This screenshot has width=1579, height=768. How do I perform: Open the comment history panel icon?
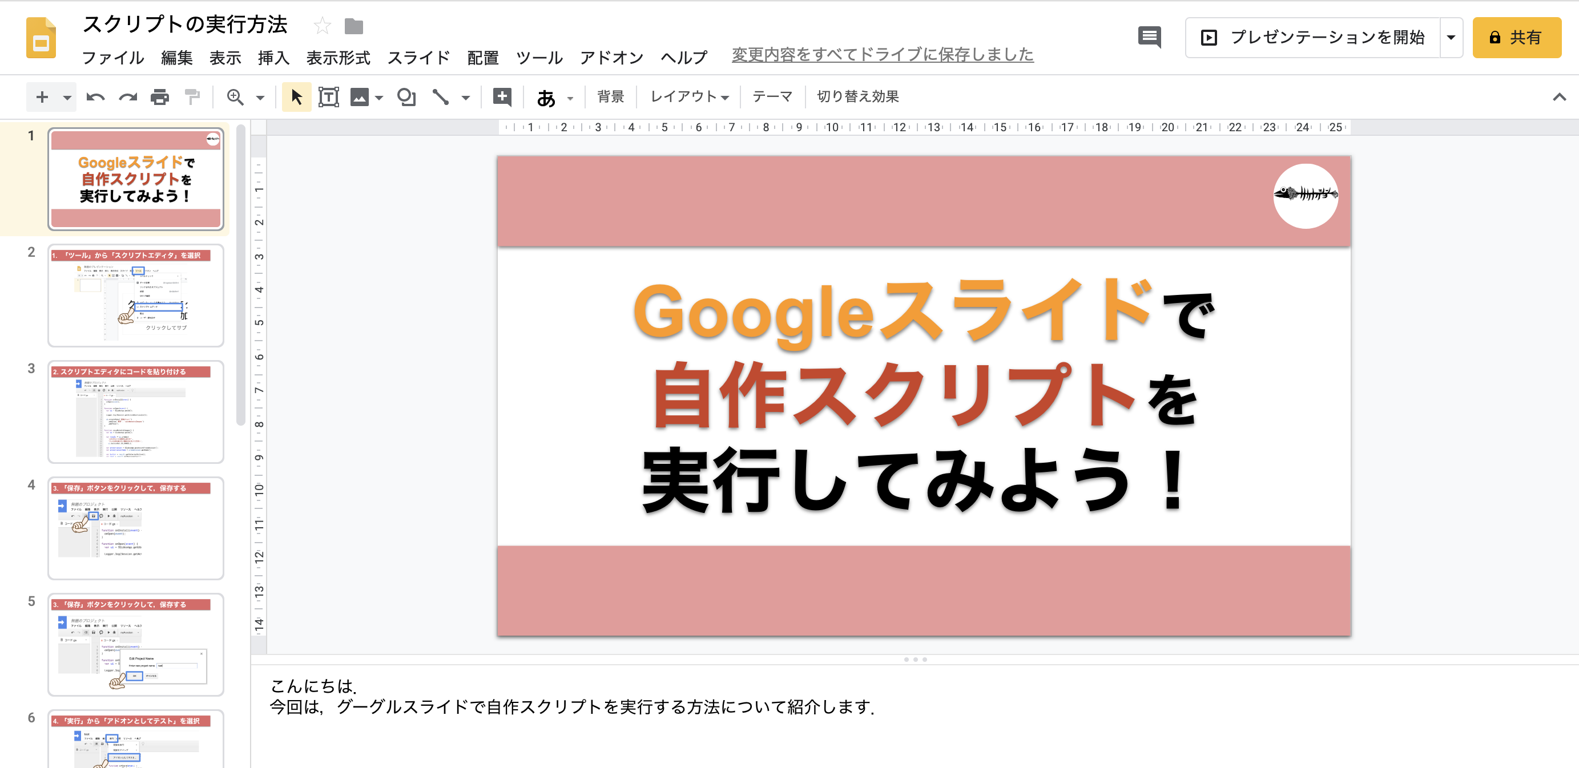(x=1150, y=37)
